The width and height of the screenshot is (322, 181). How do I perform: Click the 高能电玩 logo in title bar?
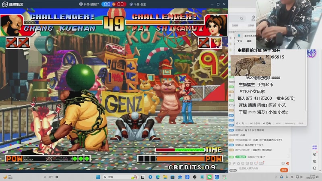click(12, 4)
